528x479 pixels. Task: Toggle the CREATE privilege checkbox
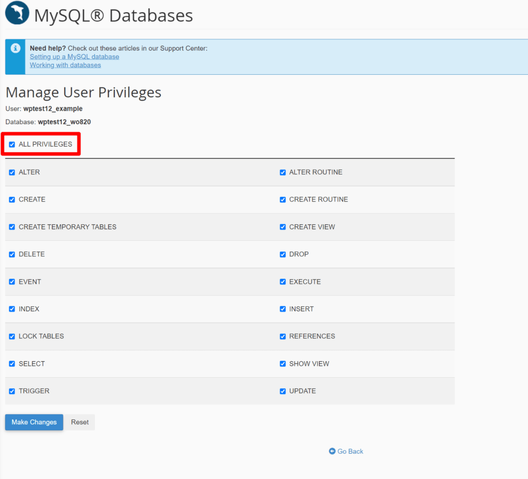12,200
